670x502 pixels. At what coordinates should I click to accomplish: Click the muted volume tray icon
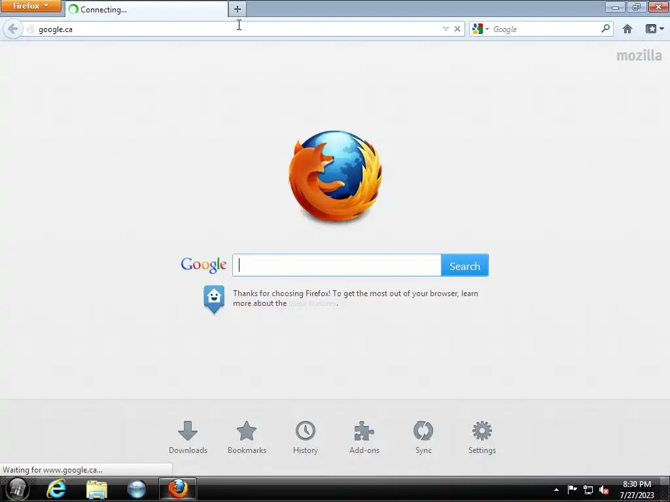click(x=604, y=490)
